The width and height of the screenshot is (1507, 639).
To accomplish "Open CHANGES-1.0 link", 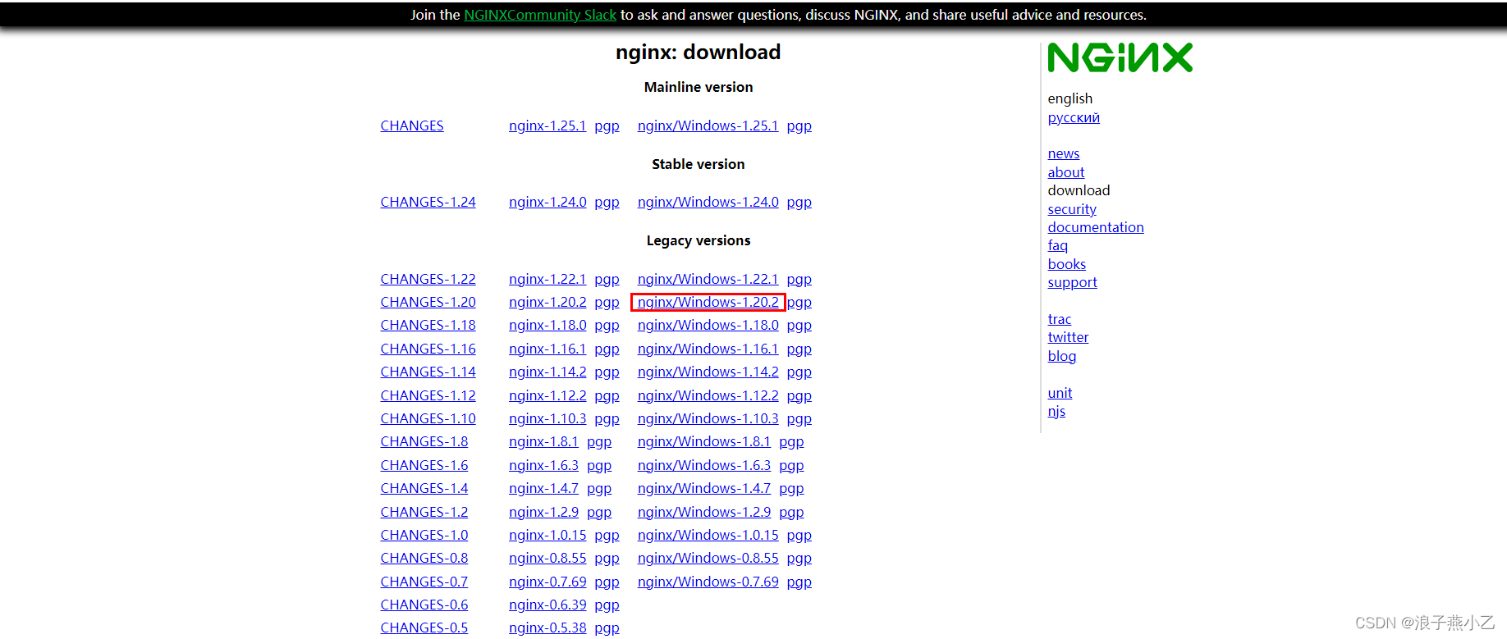I will click(x=424, y=535).
